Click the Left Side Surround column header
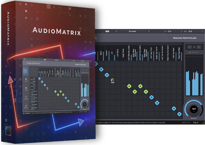Screen dimensions: 205x145 click(129, 53)
